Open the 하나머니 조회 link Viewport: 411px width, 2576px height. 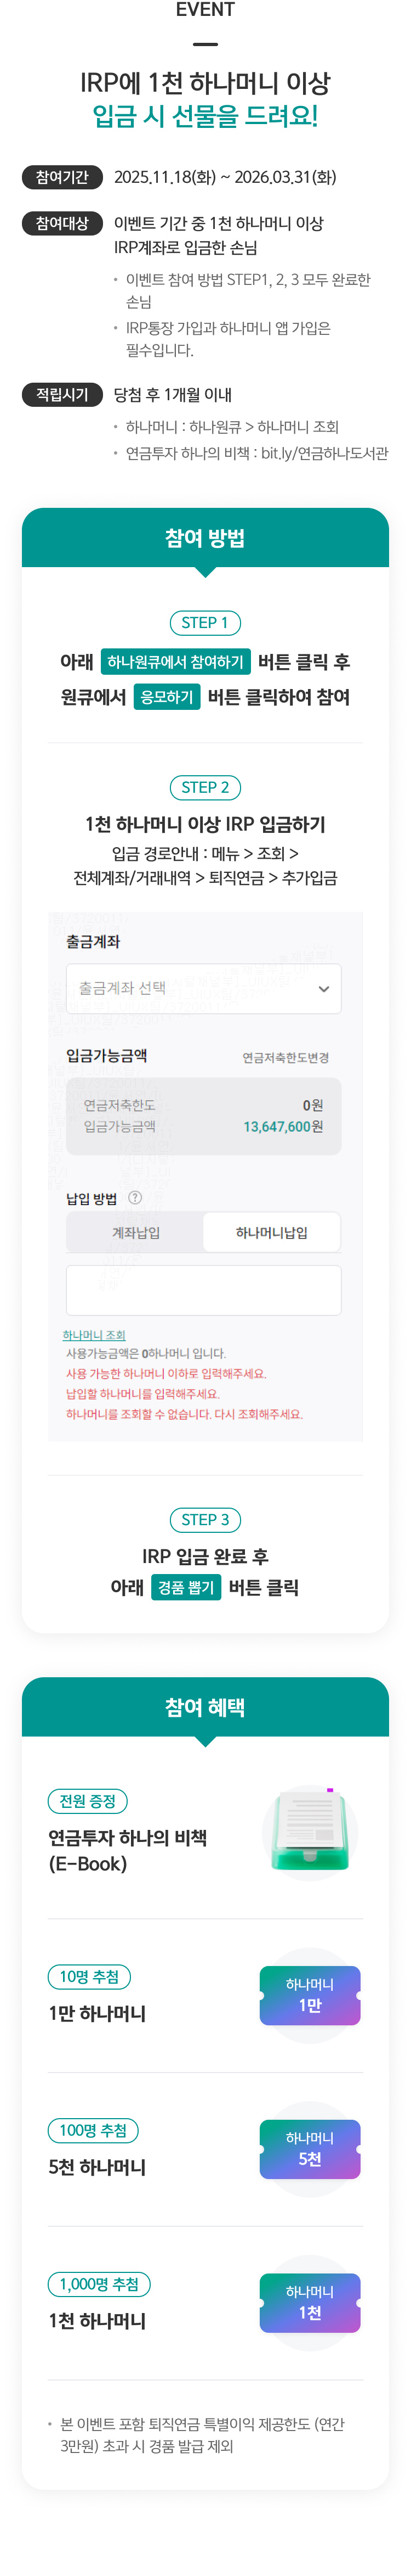pyautogui.click(x=94, y=1335)
